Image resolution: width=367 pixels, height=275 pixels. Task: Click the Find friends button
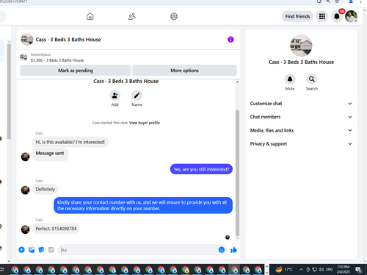tap(297, 16)
